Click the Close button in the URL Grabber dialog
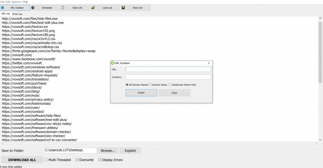 (x=174, y=93)
